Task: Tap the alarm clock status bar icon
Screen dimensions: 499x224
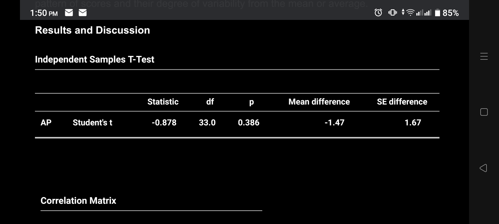Action: 377,13
